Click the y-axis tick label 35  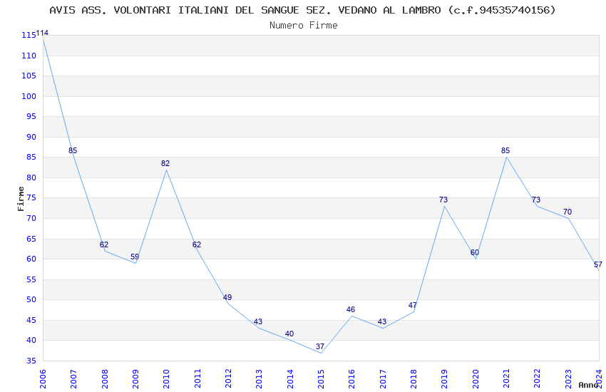pos(31,361)
